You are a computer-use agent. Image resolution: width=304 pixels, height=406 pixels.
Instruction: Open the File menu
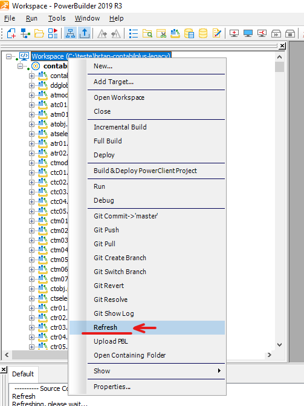pyautogui.click(x=10, y=18)
